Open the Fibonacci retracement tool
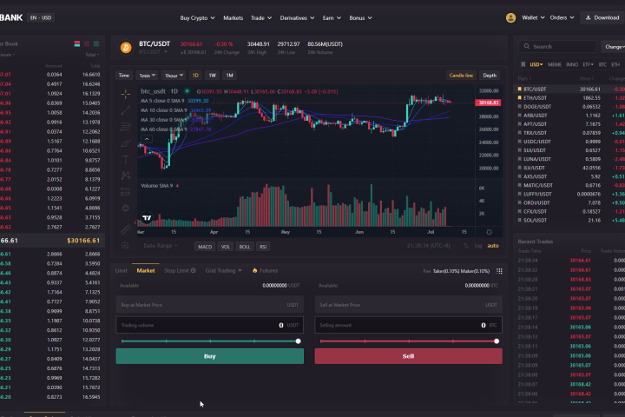This screenshot has height=417, width=625. click(126, 127)
